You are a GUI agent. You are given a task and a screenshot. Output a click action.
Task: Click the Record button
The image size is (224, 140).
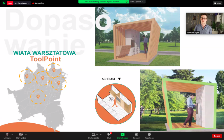click(136, 136)
